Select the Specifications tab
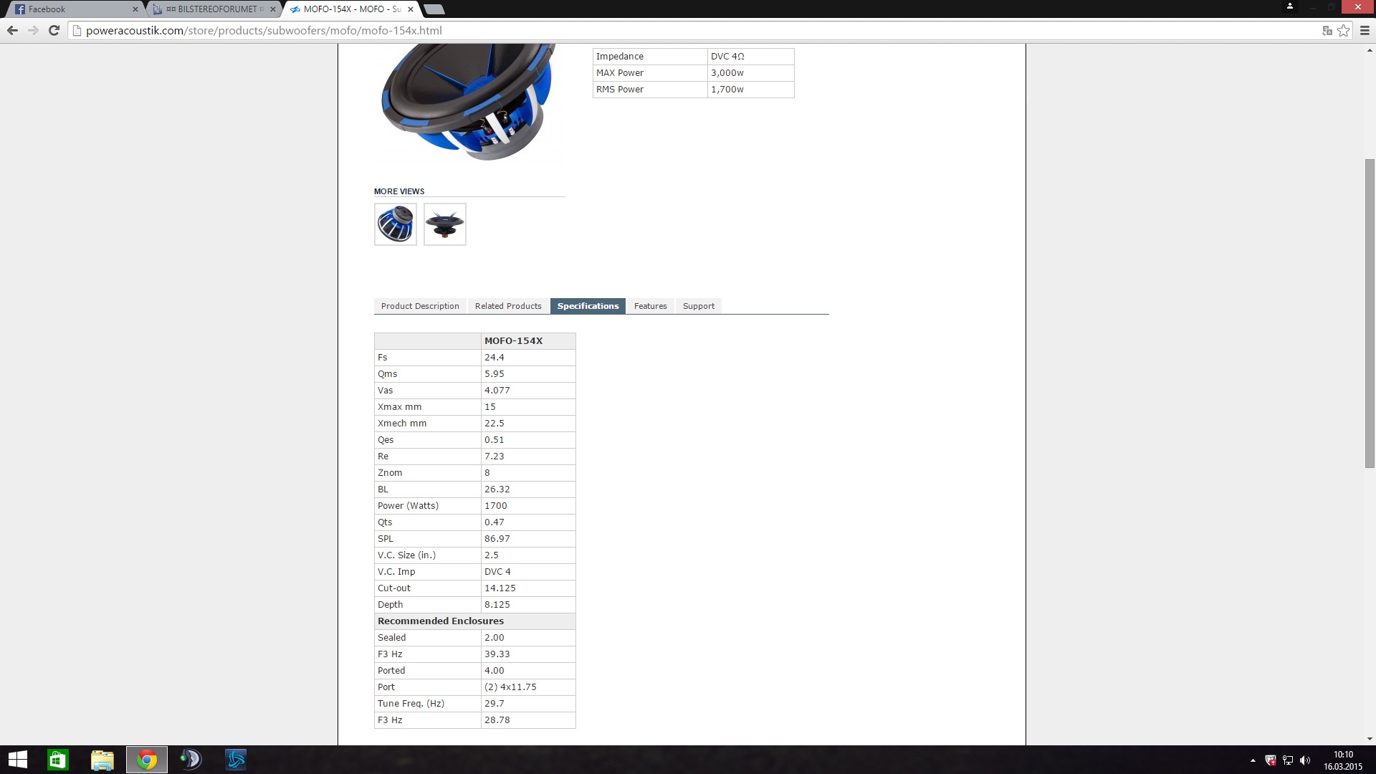 [x=588, y=306]
